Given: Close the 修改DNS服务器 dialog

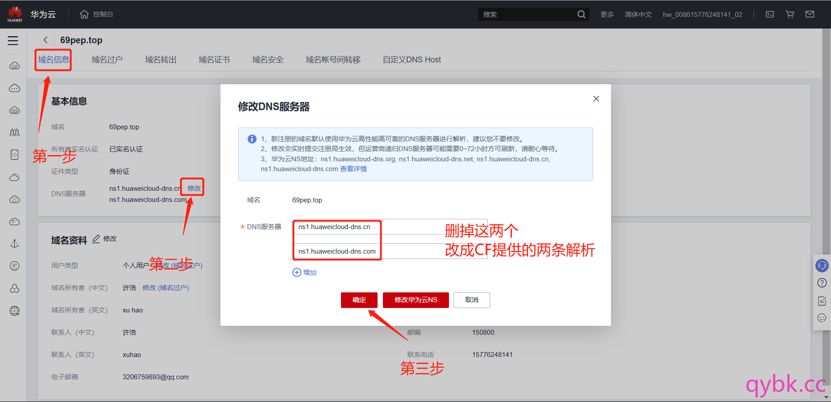Looking at the screenshot, I should click(596, 98).
